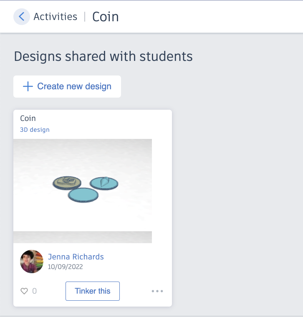Click Jenna Richards' profile avatar
Image resolution: width=303 pixels, height=317 pixels.
pyautogui.click(x=32, y=262)
